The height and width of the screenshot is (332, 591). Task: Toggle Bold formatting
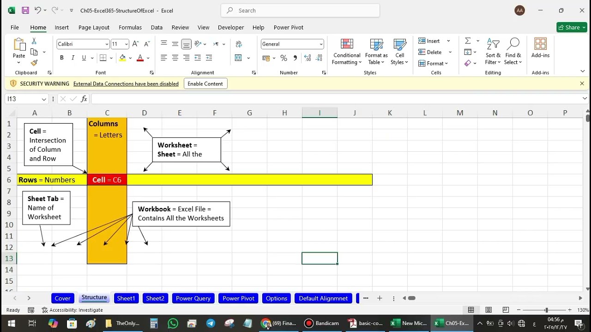click(x=61, y=58)
